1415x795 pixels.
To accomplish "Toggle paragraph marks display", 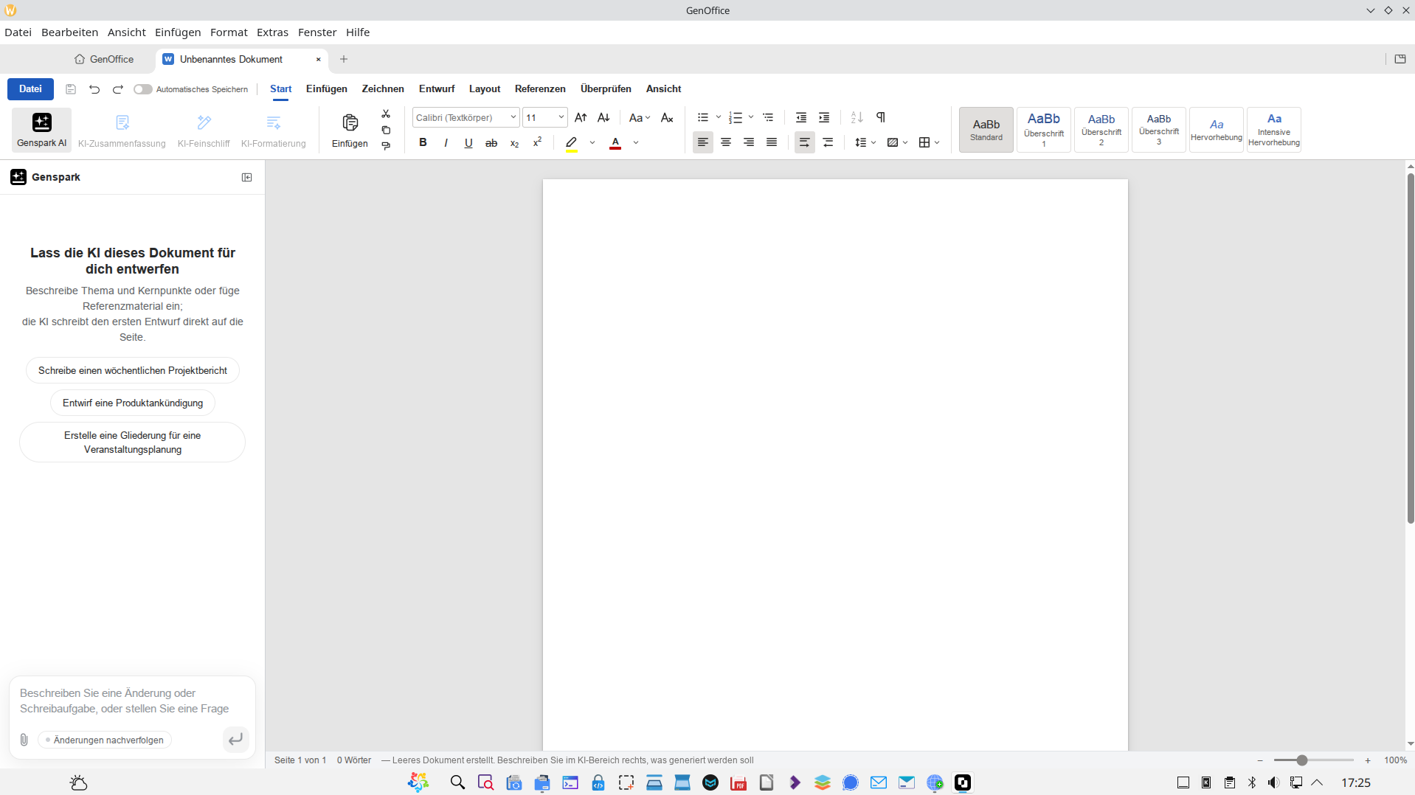I will (881, 118).
